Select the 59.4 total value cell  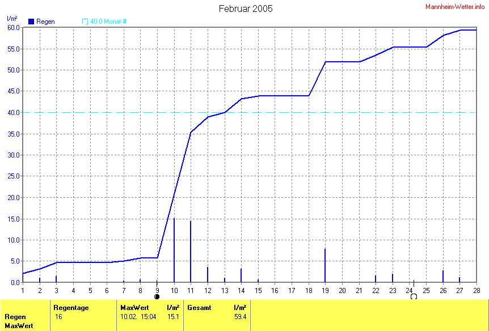pyautogui.click(x=240, y=317)
